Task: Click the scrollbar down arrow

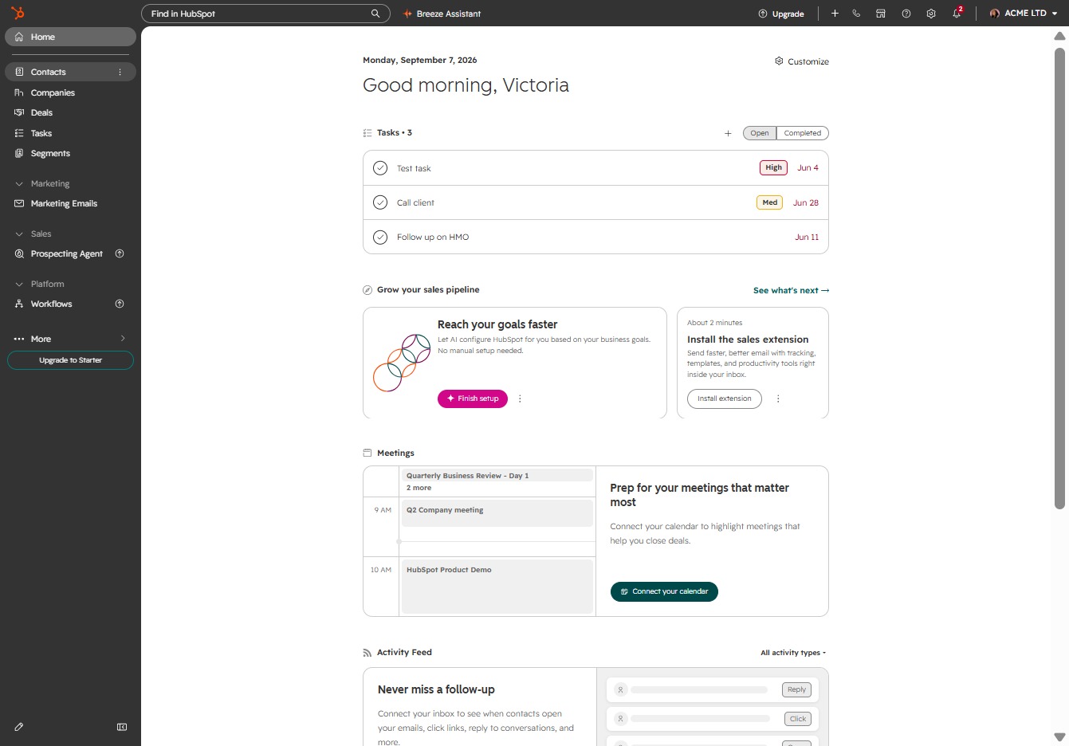Action: [1059, 737]
